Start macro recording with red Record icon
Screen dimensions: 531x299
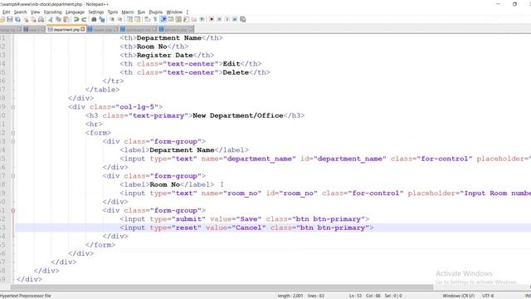pyautogui.click(x=212, y=19)
